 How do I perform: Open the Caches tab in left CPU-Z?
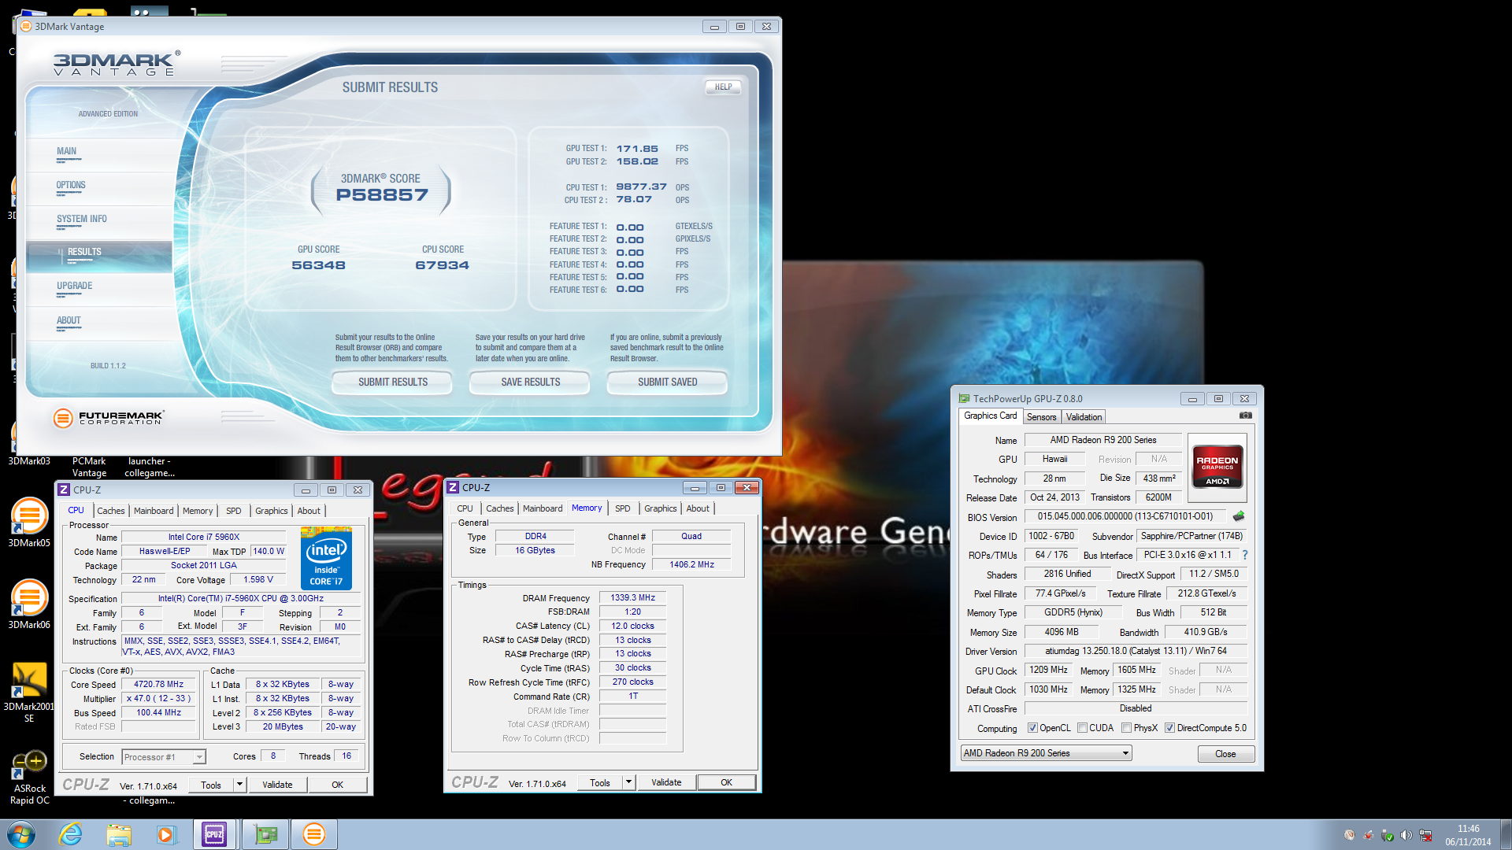coord(110,511)
